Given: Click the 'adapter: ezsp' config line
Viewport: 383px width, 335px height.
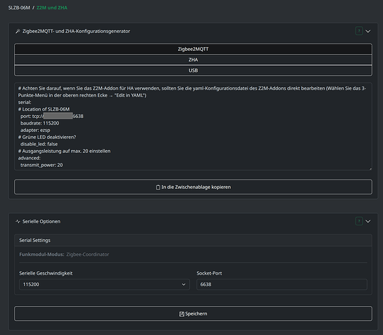Looking at the screenshot, I should (35, 130).
